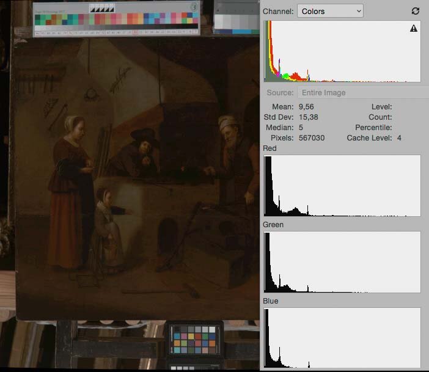The height and width of the screenshot is (372, 429).
Task: Click the woman in the red dress
Action: point(71,191)
